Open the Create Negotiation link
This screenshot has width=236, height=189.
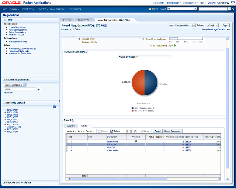[x=17, y=27]
